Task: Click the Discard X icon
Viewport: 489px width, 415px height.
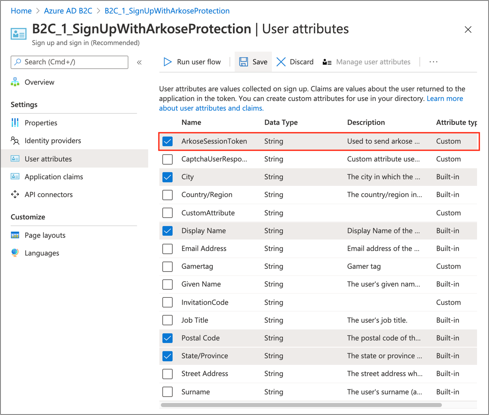Action: click(281, 62)
